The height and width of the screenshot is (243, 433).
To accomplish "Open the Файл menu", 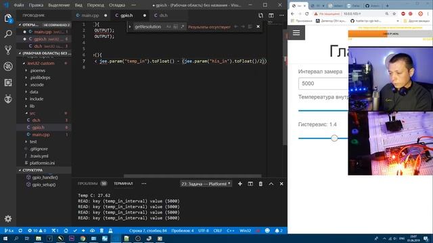I will click(x=19, y=5).
